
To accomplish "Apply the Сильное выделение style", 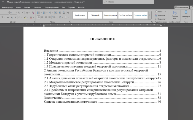I will point(140,15).
